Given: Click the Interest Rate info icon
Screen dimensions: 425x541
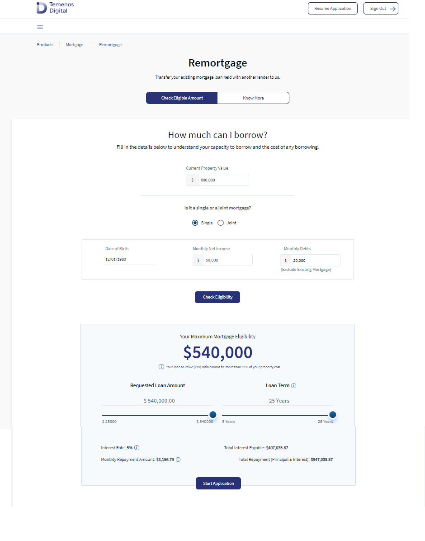Looking at the screenshot, I should [x=137, y=448].
